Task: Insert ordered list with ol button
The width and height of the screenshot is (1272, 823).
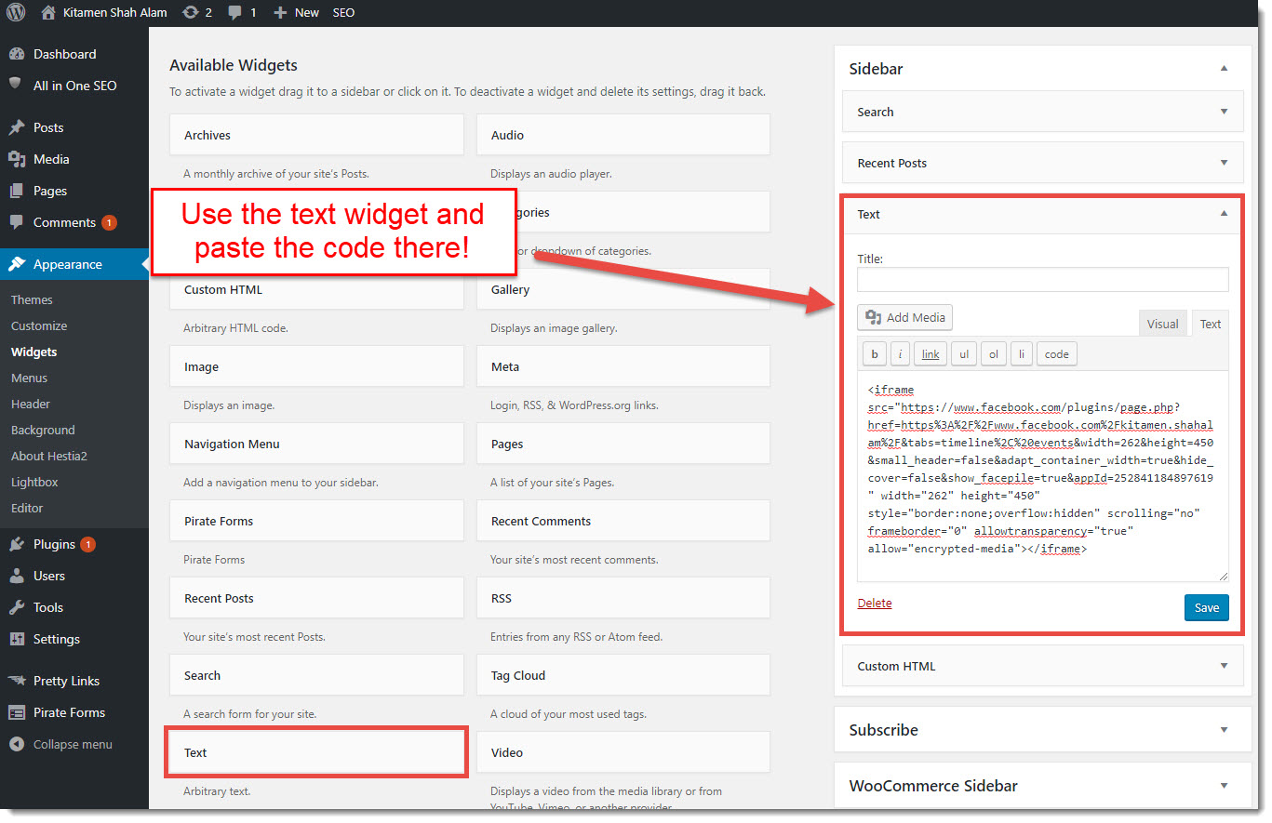Action: pos(994,353)
